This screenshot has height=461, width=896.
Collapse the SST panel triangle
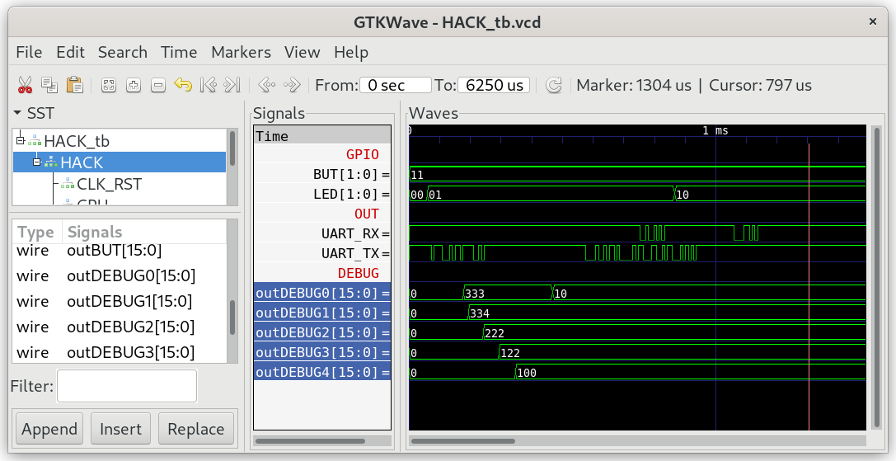tap(17, 113)
